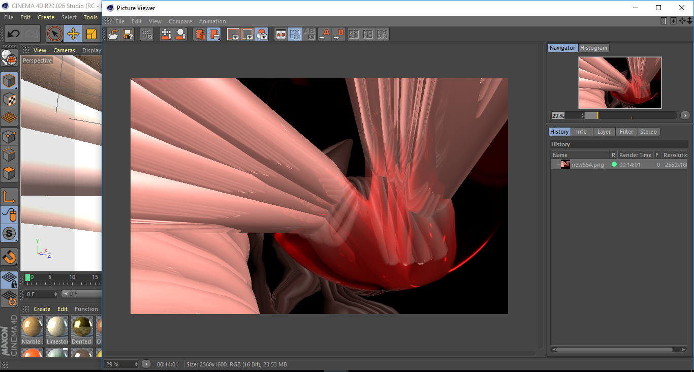This screenshot has height=372, width=694.
Task: Adjust the Navigator zoom slider
Action: point(631,115)
